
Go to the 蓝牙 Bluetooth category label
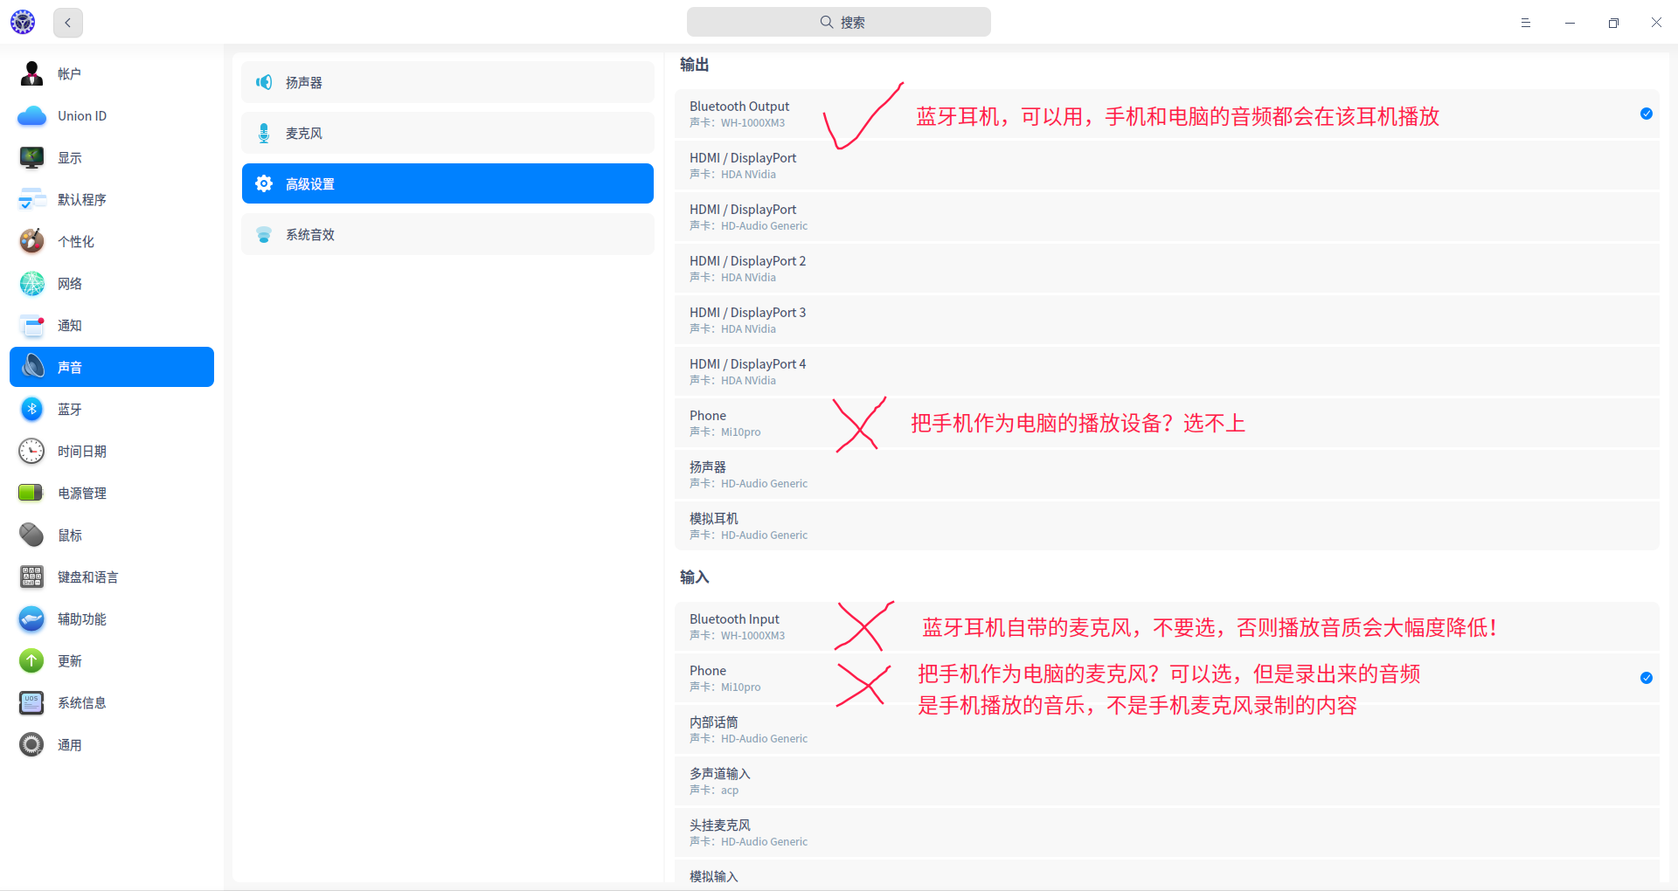(x=70, y=410)
